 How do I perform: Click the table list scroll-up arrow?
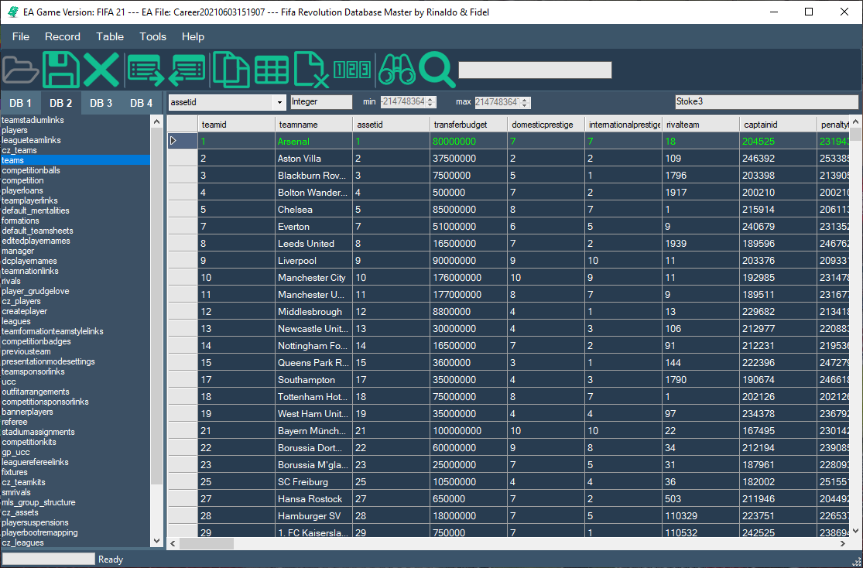click(x=157, y=121)
